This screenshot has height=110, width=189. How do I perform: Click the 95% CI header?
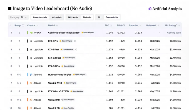(121, 26)
